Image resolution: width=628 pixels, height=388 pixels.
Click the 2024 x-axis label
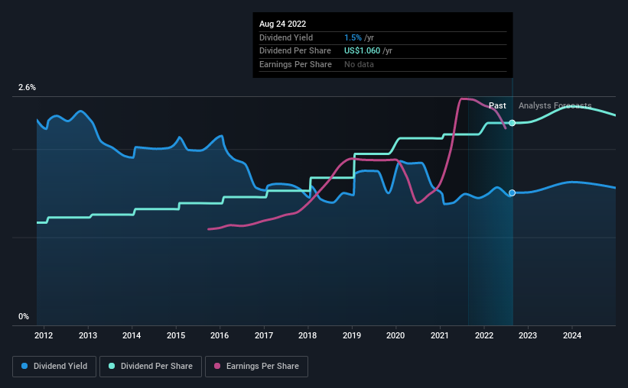coord(572,335)
